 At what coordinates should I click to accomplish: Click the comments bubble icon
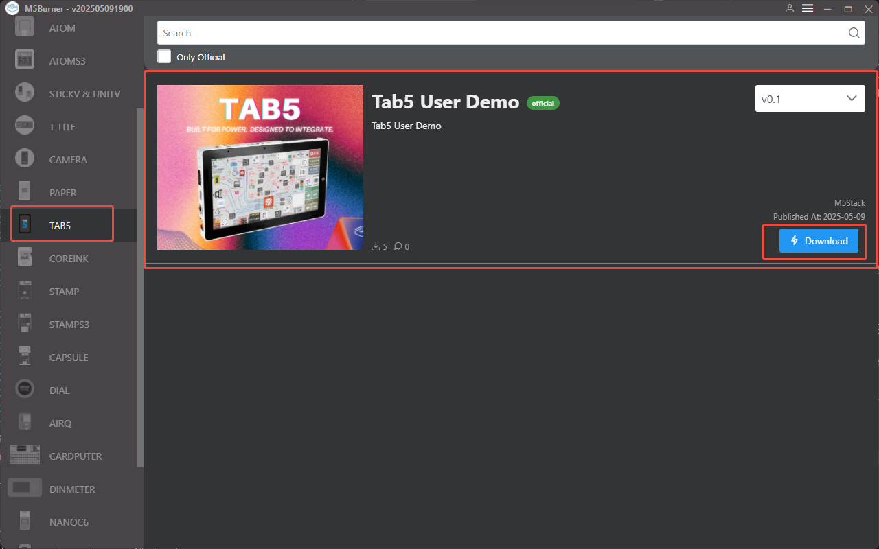coord(398,246)
